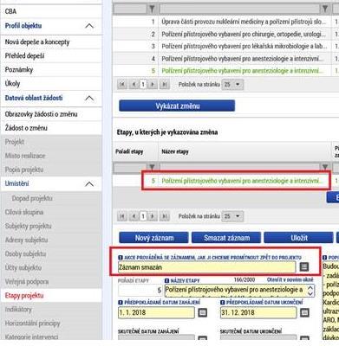
Task: Go to next page in the top table pager
Action: [x=153, y=85]
